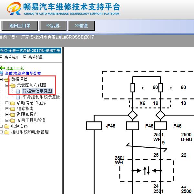The height and width of the screenshot is (194, 194).
Task: Select the 说明和操作 tree item
Action: pos(27,114)
